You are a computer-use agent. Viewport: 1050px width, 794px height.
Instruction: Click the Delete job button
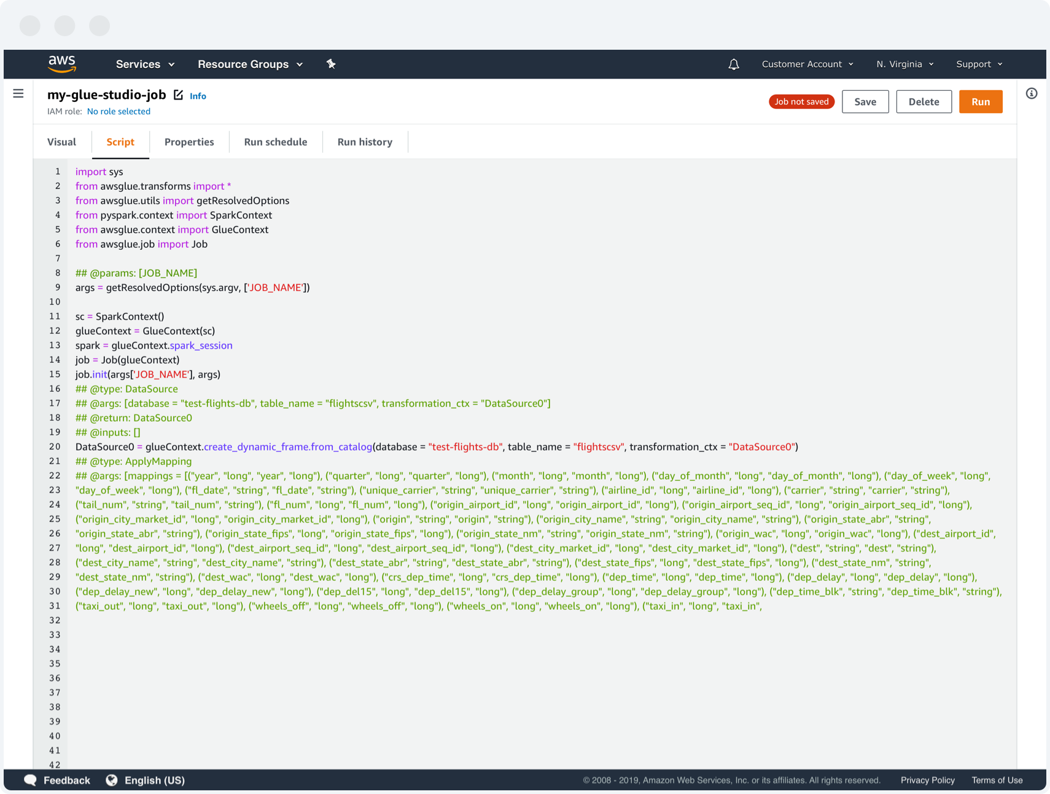tap(924, 102)
